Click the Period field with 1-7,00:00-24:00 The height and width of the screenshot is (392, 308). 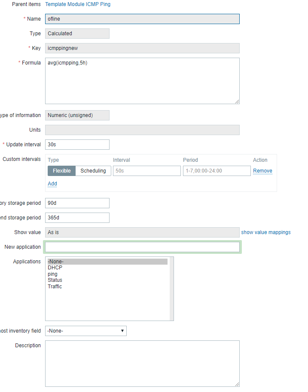217,171
